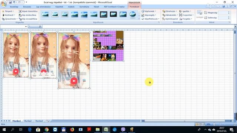Expand the formula bar
Screen dimensions: 237x133
click(x=236, y=27)
